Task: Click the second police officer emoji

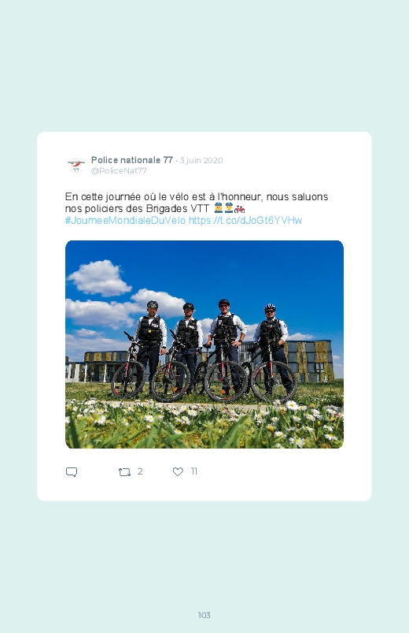Action: (229, 208)
